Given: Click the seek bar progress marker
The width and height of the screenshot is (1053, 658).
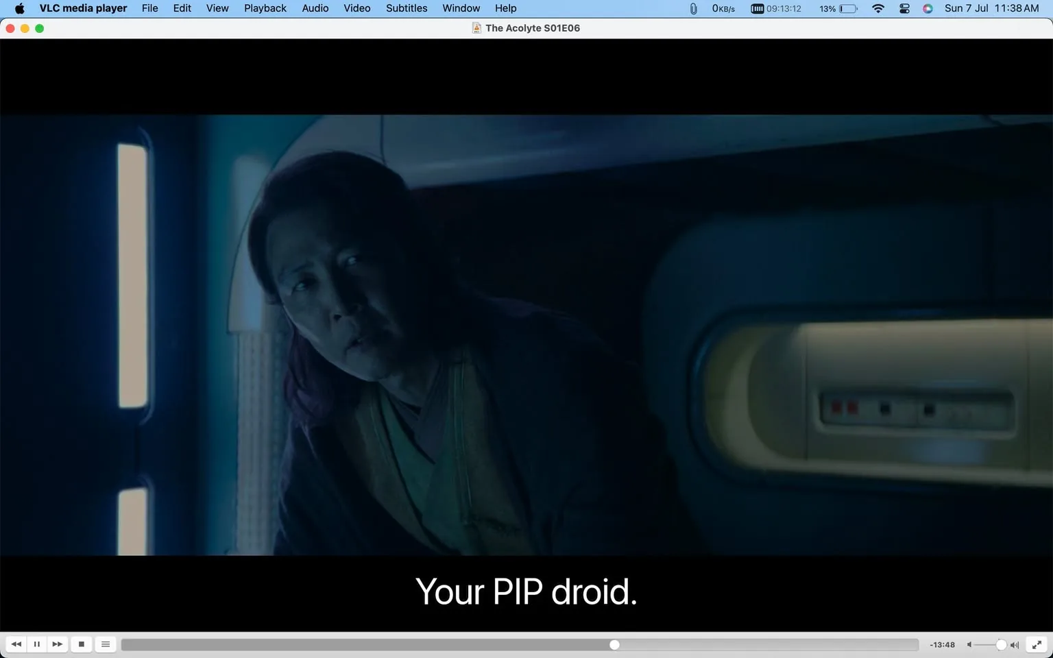Looking at the screenshot, I should [x=614, y=644].
